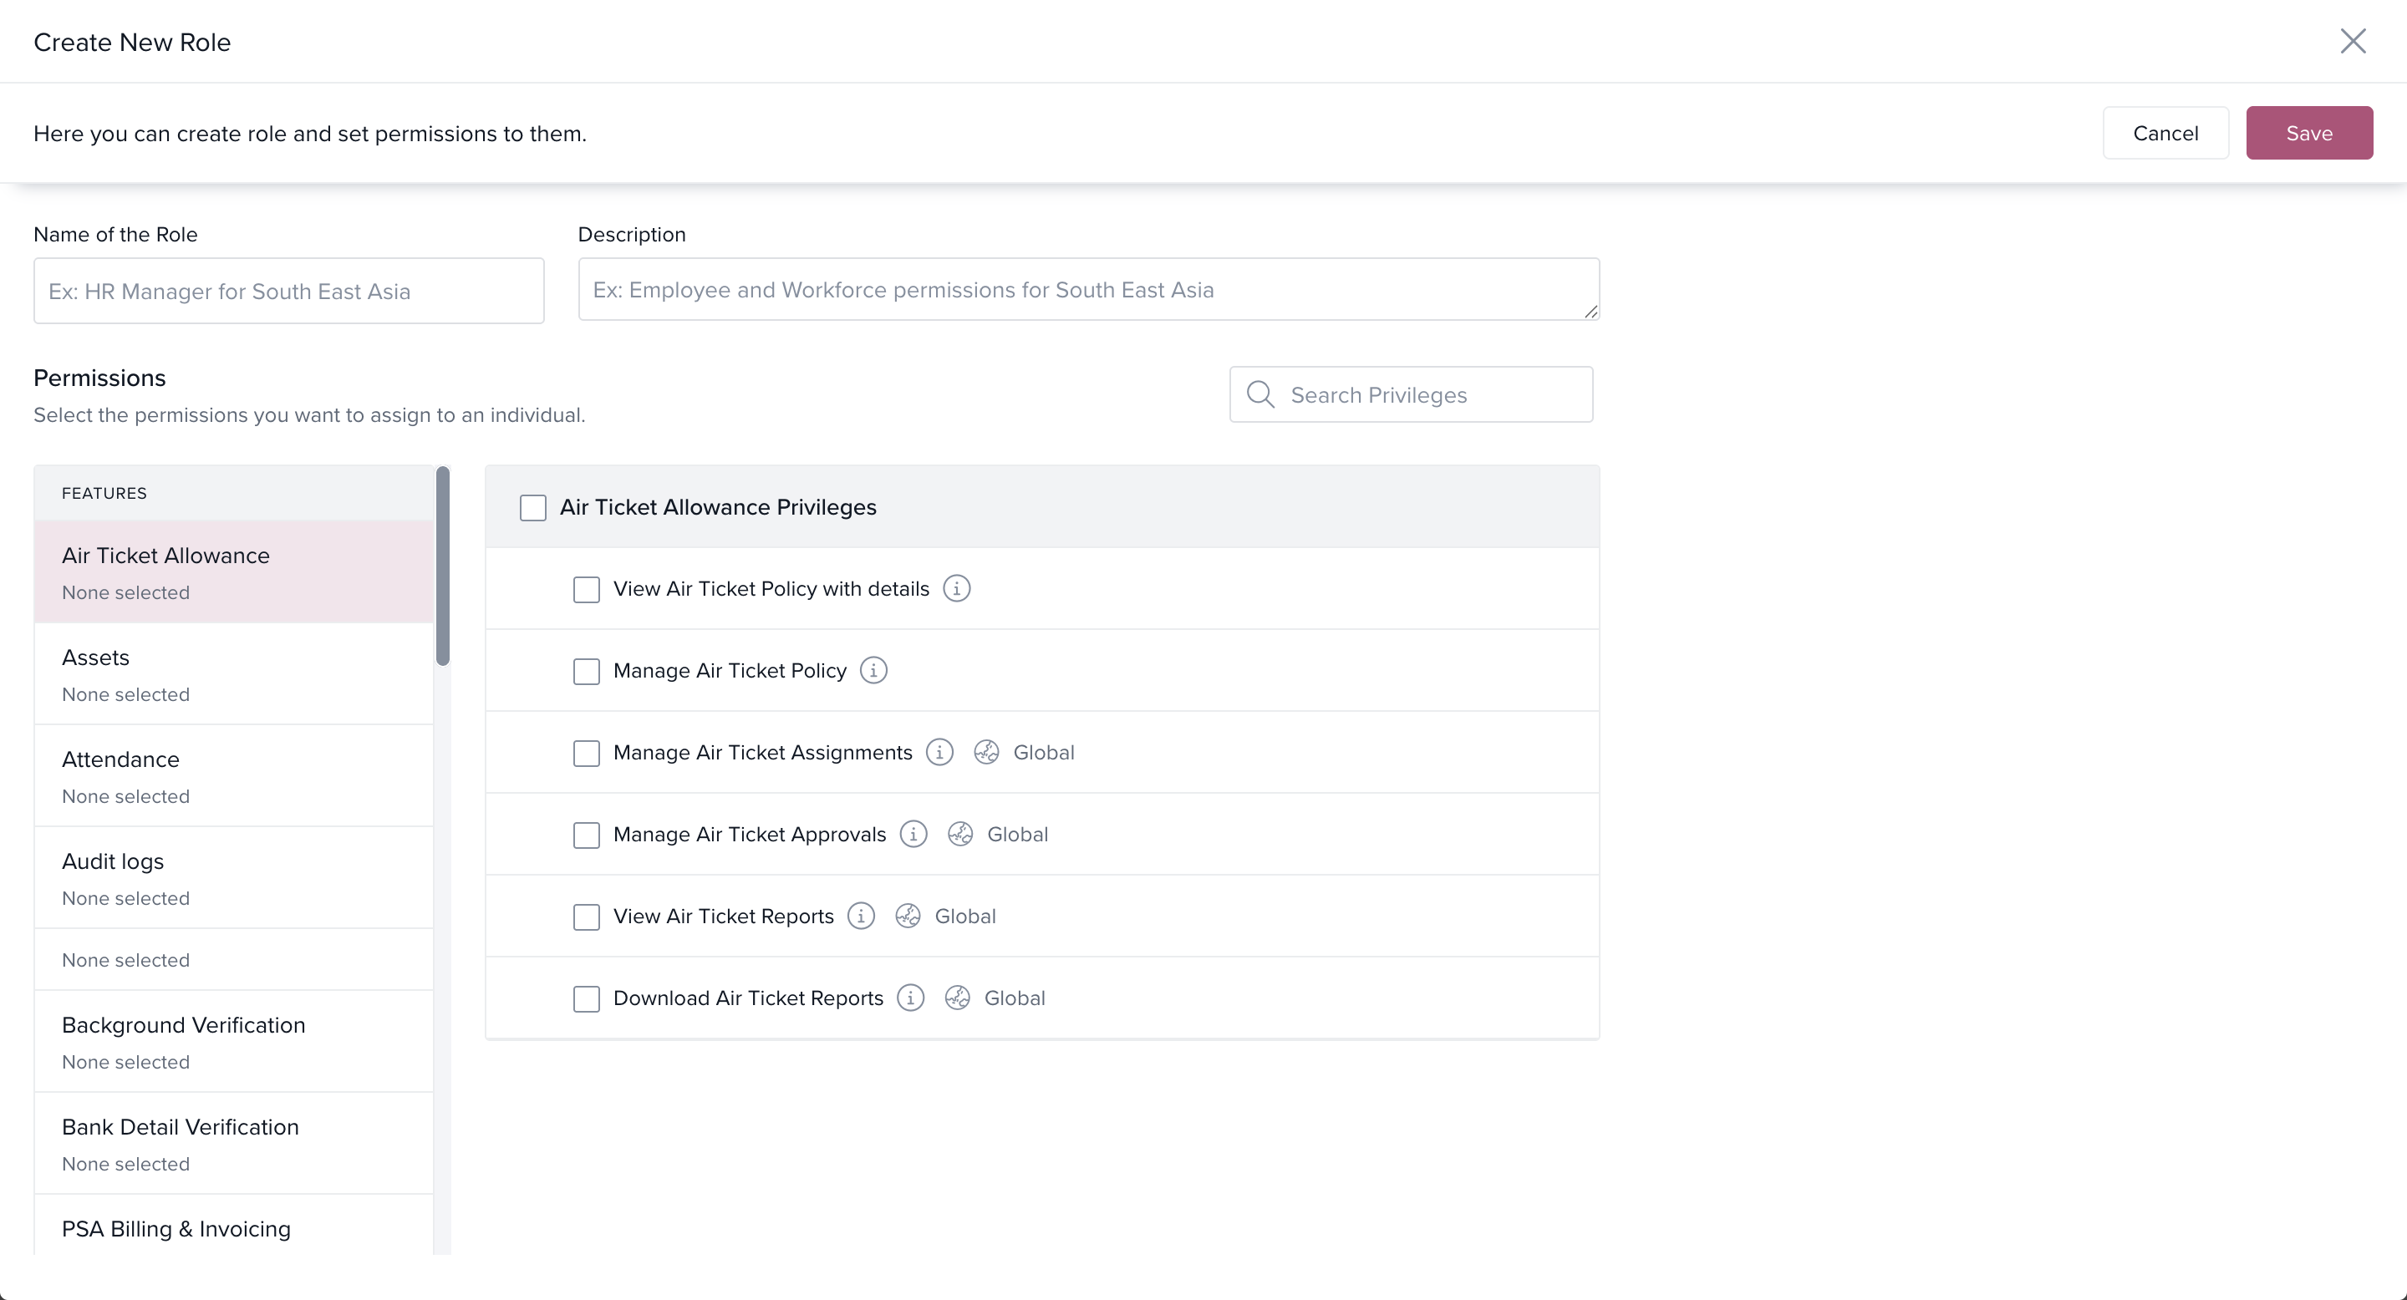The width and height of the screenshot is (2407, 1300).
Task: Click info icon next to Manage Air Ticket Policy
Action: pyautogui.click(x=873, y=671)
